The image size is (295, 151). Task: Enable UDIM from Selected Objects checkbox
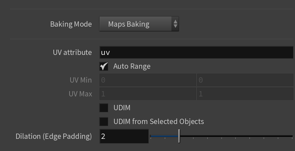click(x=104, y=121)
